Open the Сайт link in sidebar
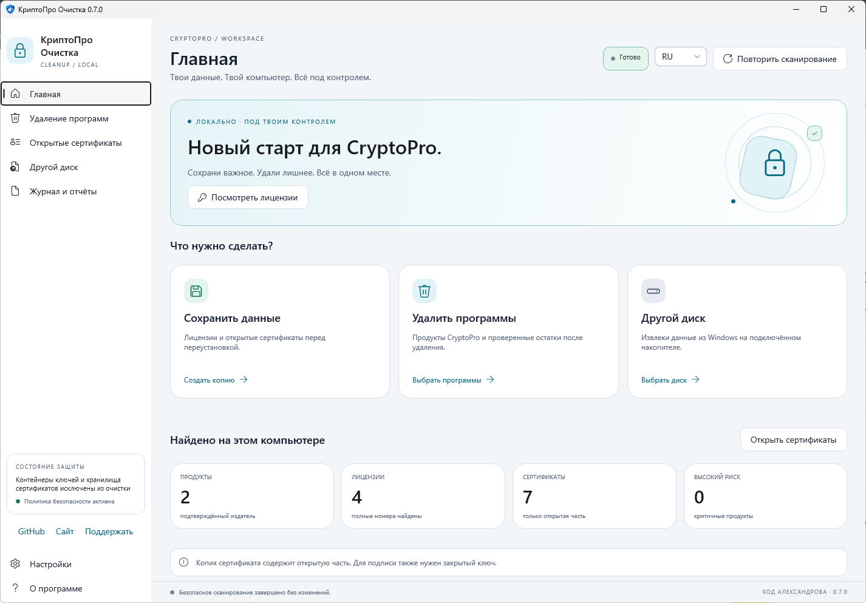This screenshot has height=603, width=866. 65,531
